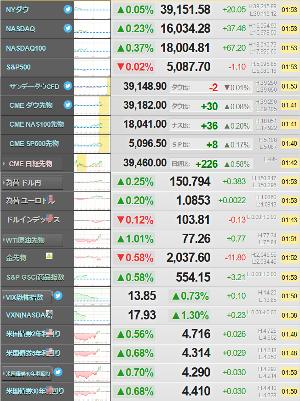Click the Twitter icon beside NYダウ

tap(68, 10)
